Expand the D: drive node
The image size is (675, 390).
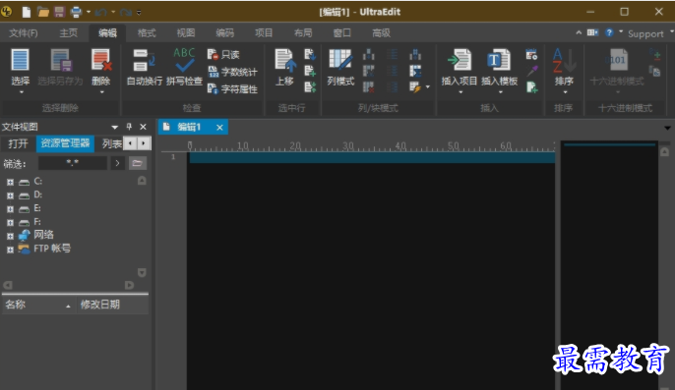point(10,195)
